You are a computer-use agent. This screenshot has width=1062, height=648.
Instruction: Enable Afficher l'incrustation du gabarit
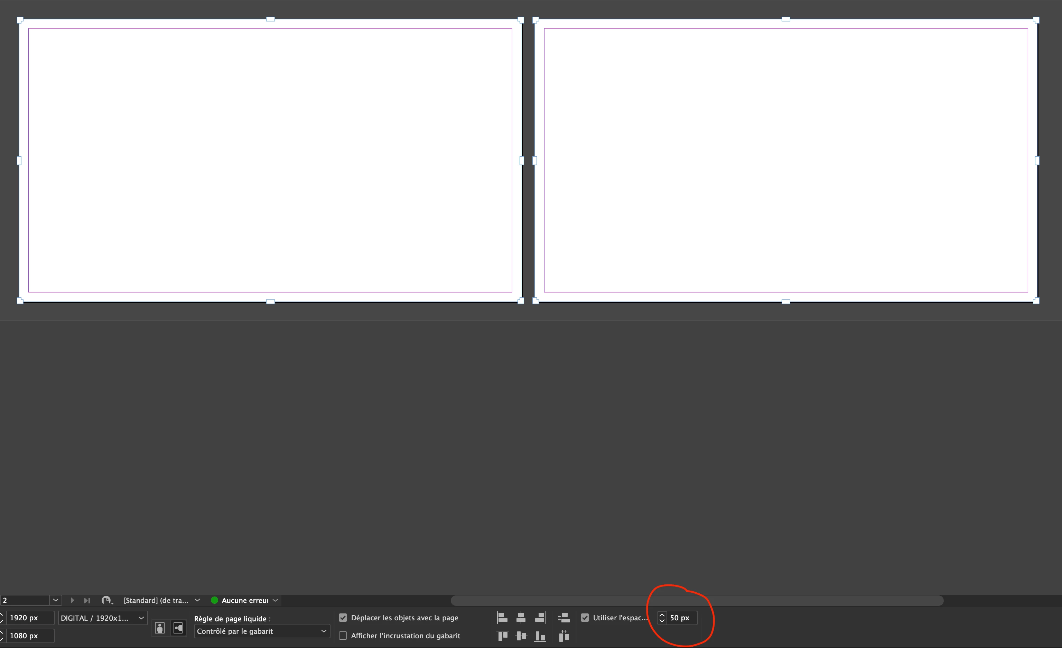[x=343, y=636]
